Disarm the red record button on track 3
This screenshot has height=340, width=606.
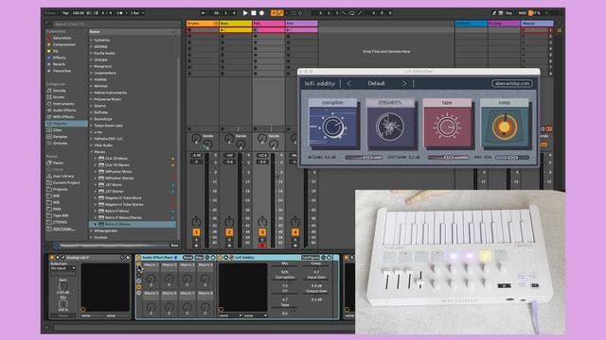(262, 246)
